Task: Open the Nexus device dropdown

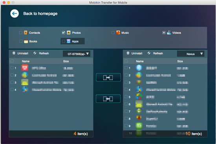Action: tap(190, 54)
